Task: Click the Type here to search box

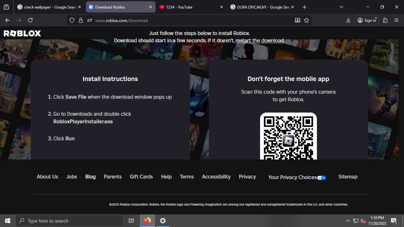Action: point(69,221)
